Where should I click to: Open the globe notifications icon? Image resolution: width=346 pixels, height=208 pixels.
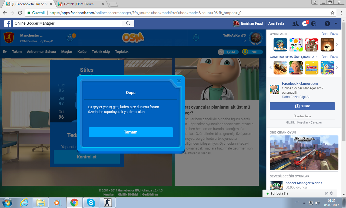(x=314, y=24)
